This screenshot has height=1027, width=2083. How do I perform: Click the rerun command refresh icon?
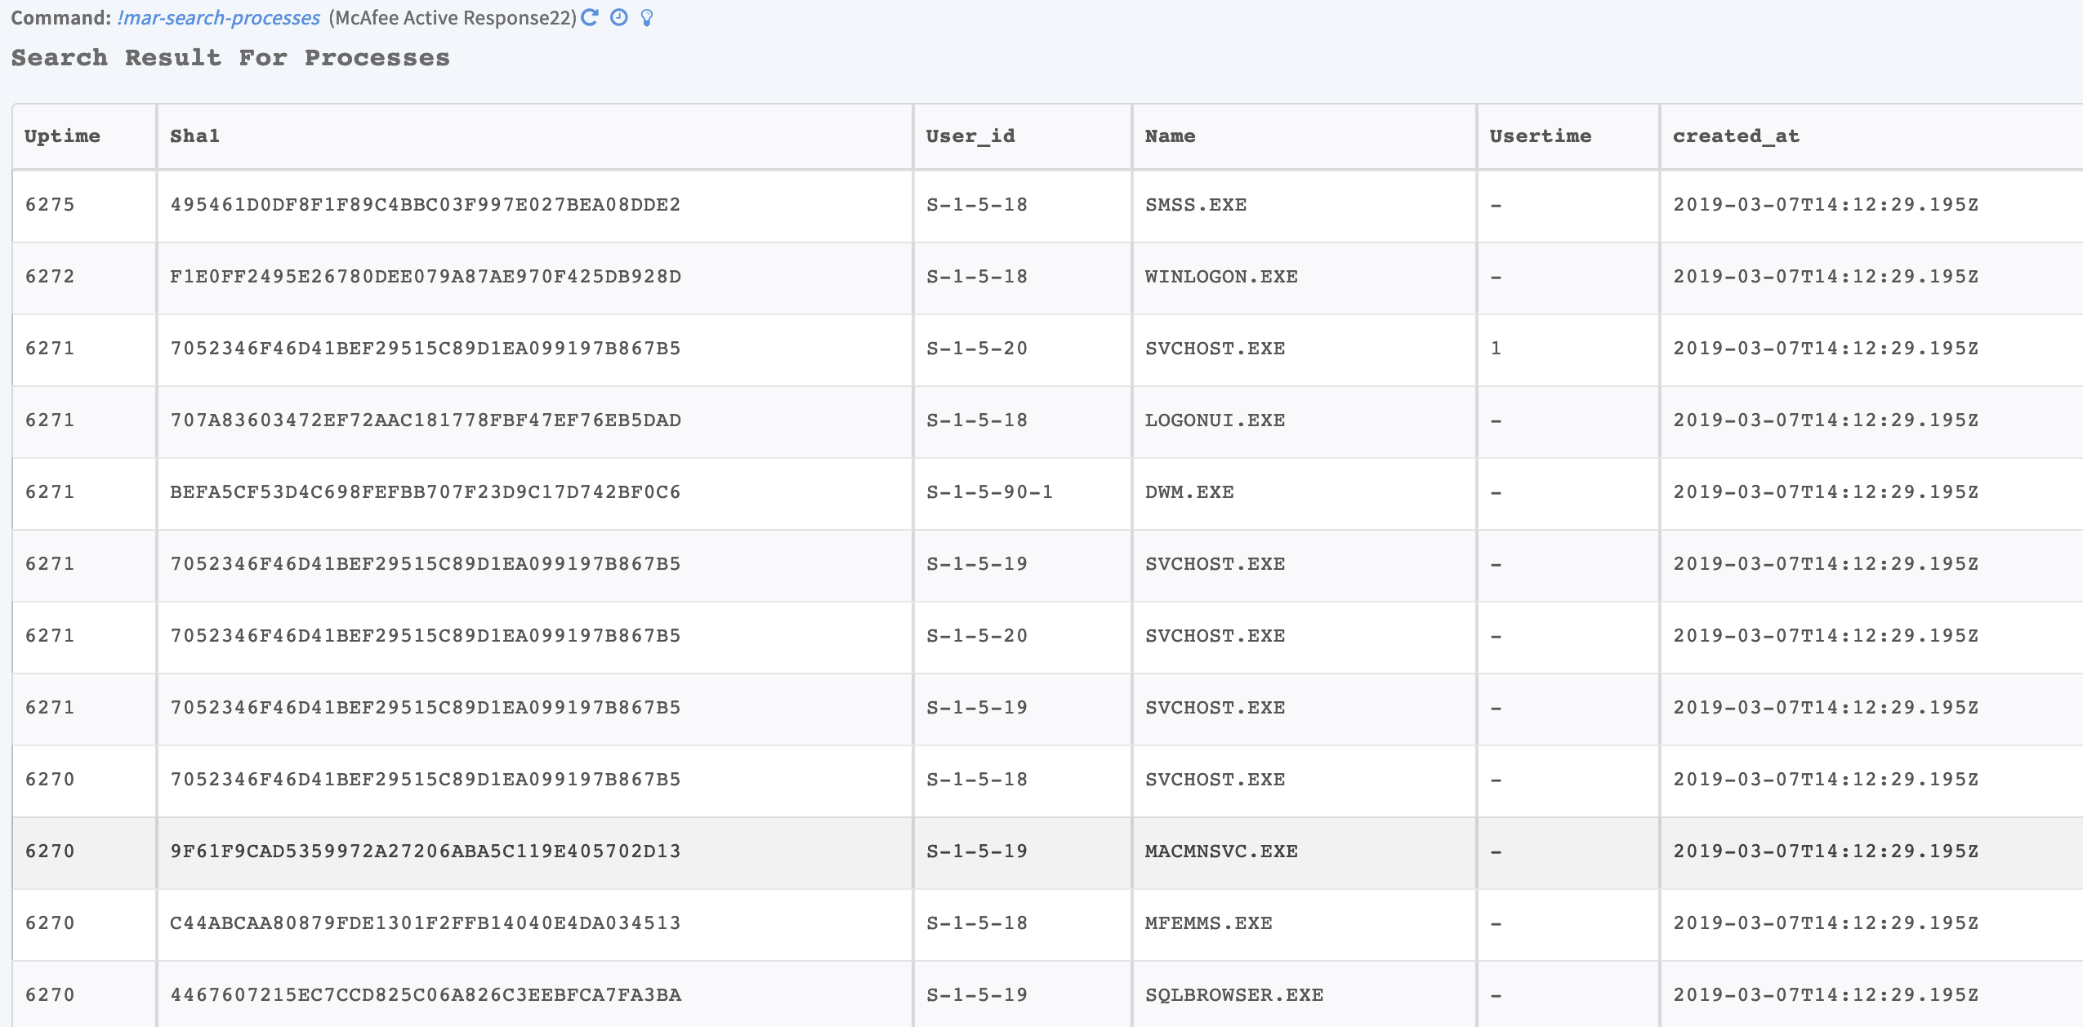(590, 17)
